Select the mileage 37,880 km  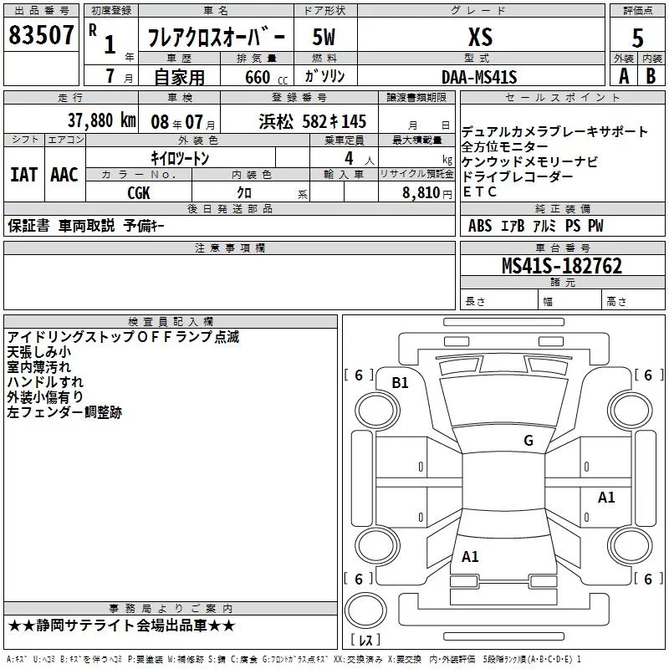101,120
